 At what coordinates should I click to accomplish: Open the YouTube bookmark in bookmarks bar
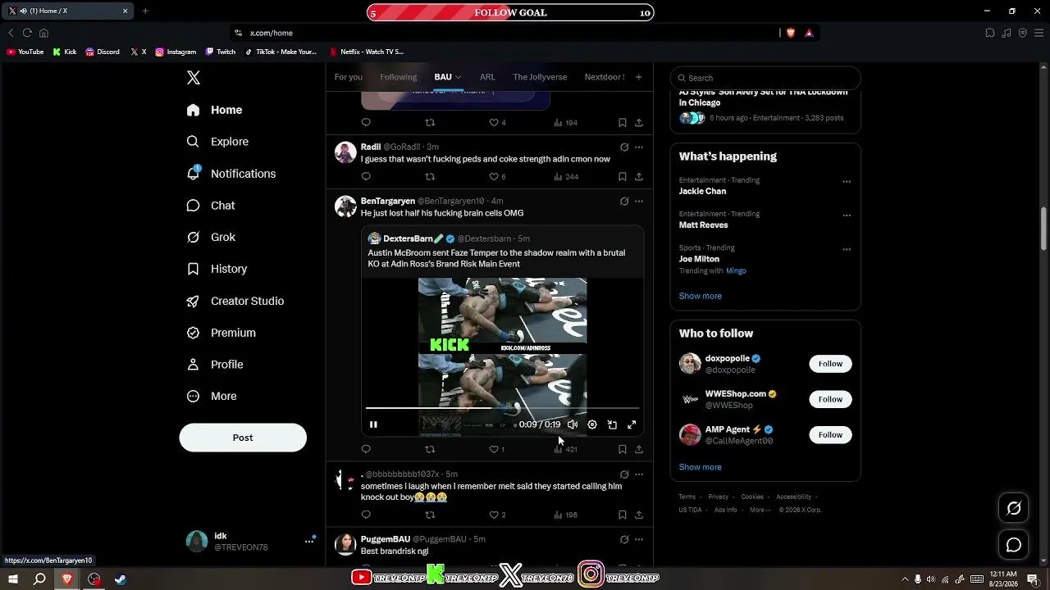[25, 52]
